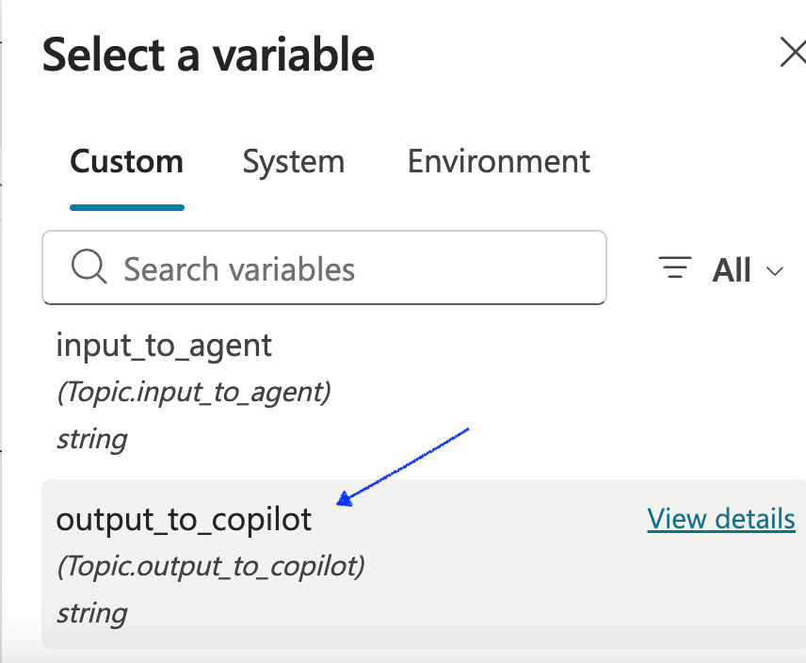
Task: Click string type under output_to_copilot
Action: [91, 613]
